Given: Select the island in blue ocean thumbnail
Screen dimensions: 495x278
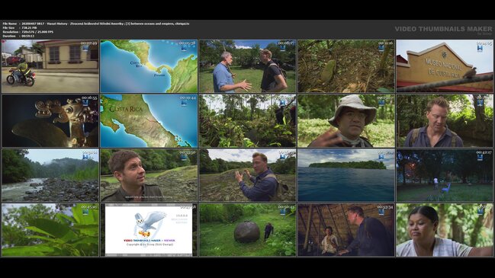Looking at the screenshot, I should (x=346, y=175).
